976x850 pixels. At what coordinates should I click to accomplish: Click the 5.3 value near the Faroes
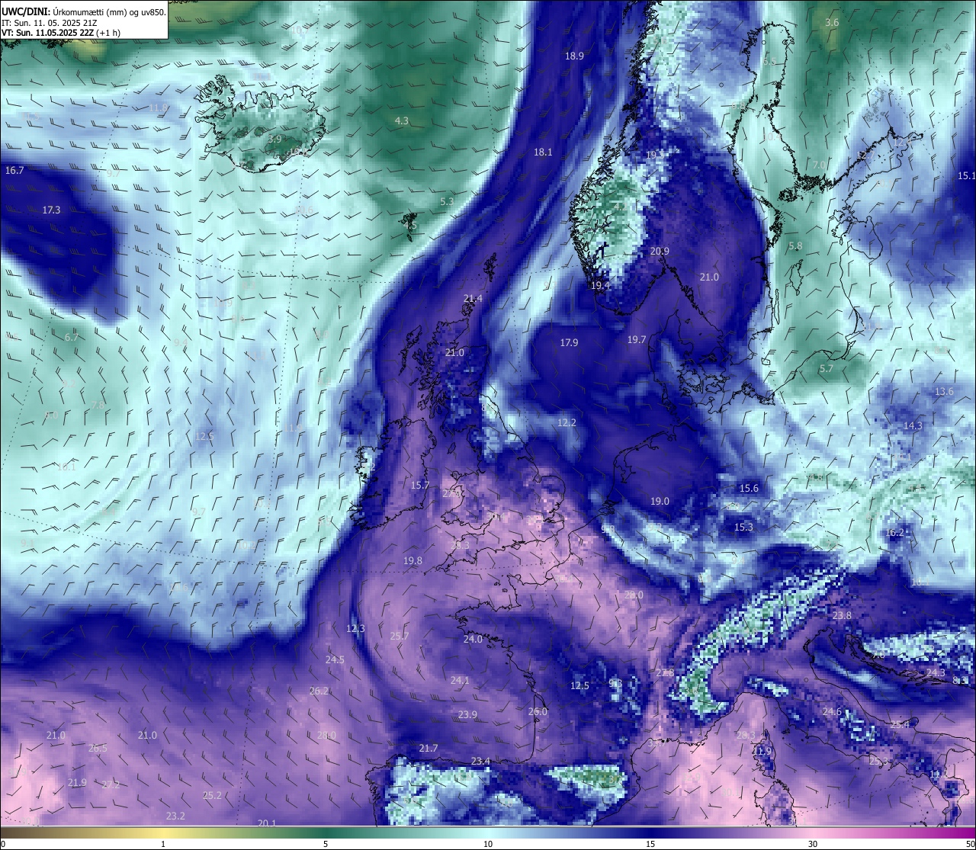(447, 202)
